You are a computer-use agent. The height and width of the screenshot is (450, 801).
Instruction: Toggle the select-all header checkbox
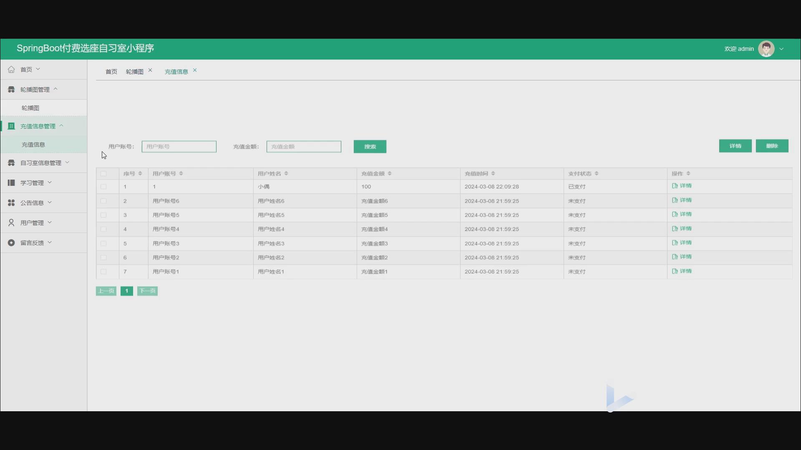(x=103, y=174)
